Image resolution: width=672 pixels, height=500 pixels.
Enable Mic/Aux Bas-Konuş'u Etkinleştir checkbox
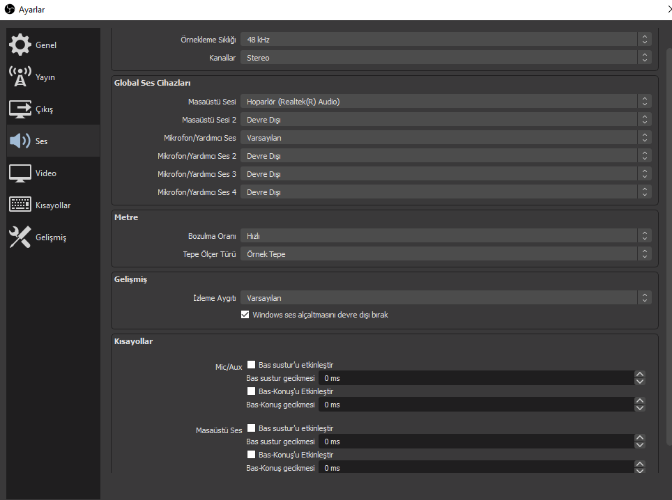pos(252,391)
